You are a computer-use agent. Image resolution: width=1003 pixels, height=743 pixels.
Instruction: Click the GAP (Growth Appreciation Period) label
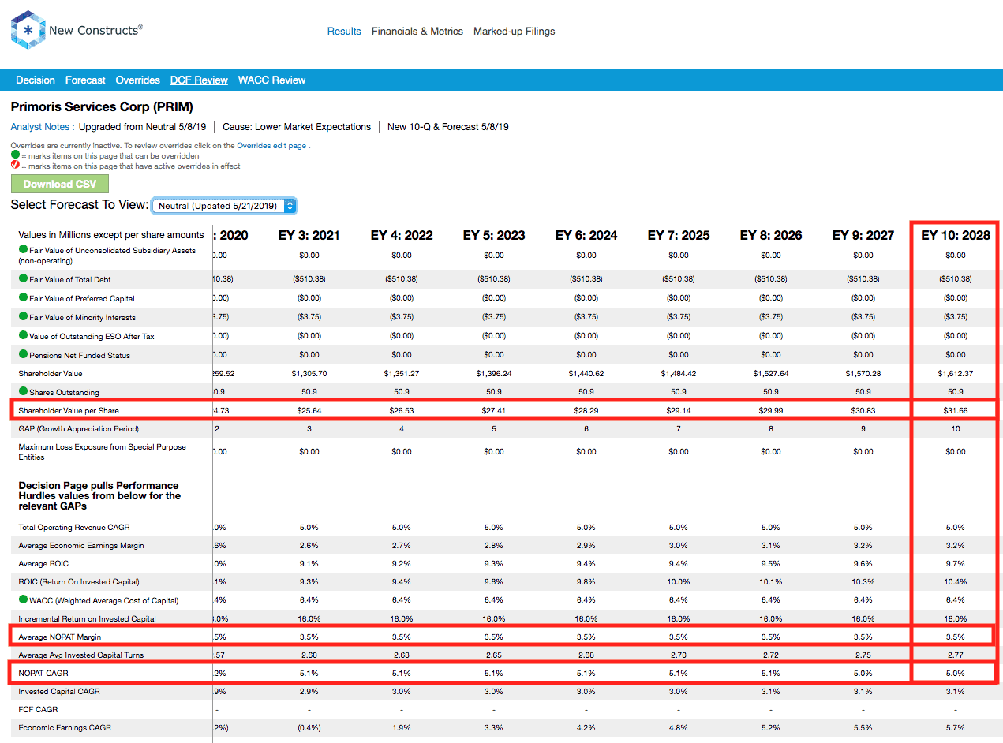[x=78, y=428]
